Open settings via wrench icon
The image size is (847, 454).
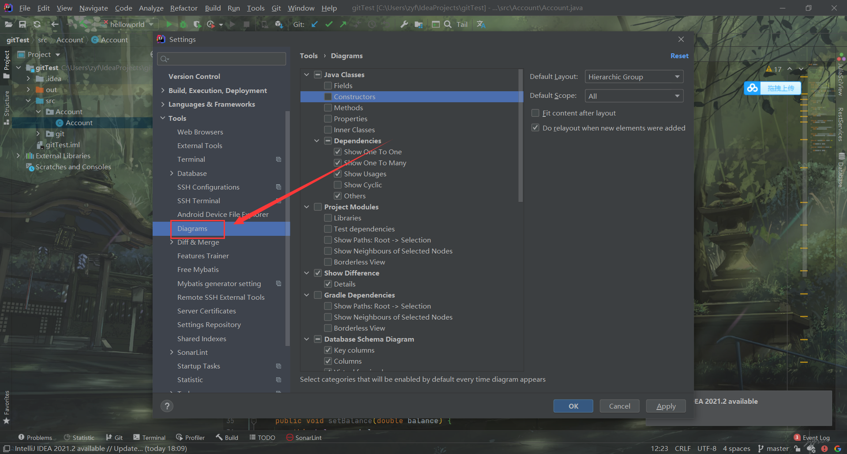click(x=404, y=24)
